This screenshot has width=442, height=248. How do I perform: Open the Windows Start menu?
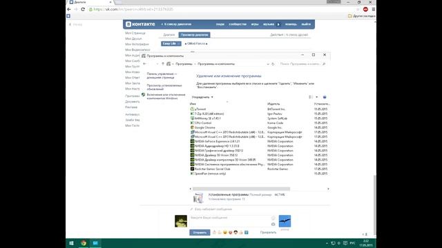click(71, 243)
